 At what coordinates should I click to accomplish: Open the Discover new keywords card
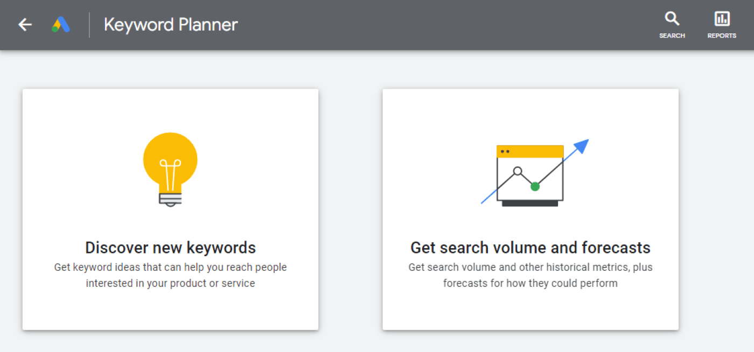170,209
